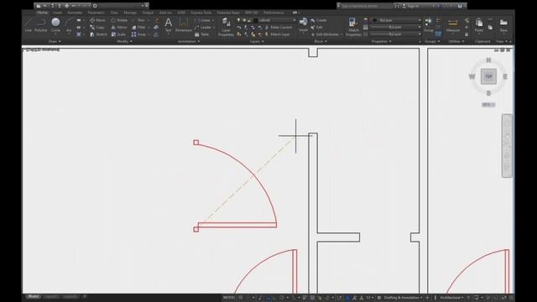Viewport: 537px width, 302px height.
Task: Select the Fillet command
Action: click(138, 28)
